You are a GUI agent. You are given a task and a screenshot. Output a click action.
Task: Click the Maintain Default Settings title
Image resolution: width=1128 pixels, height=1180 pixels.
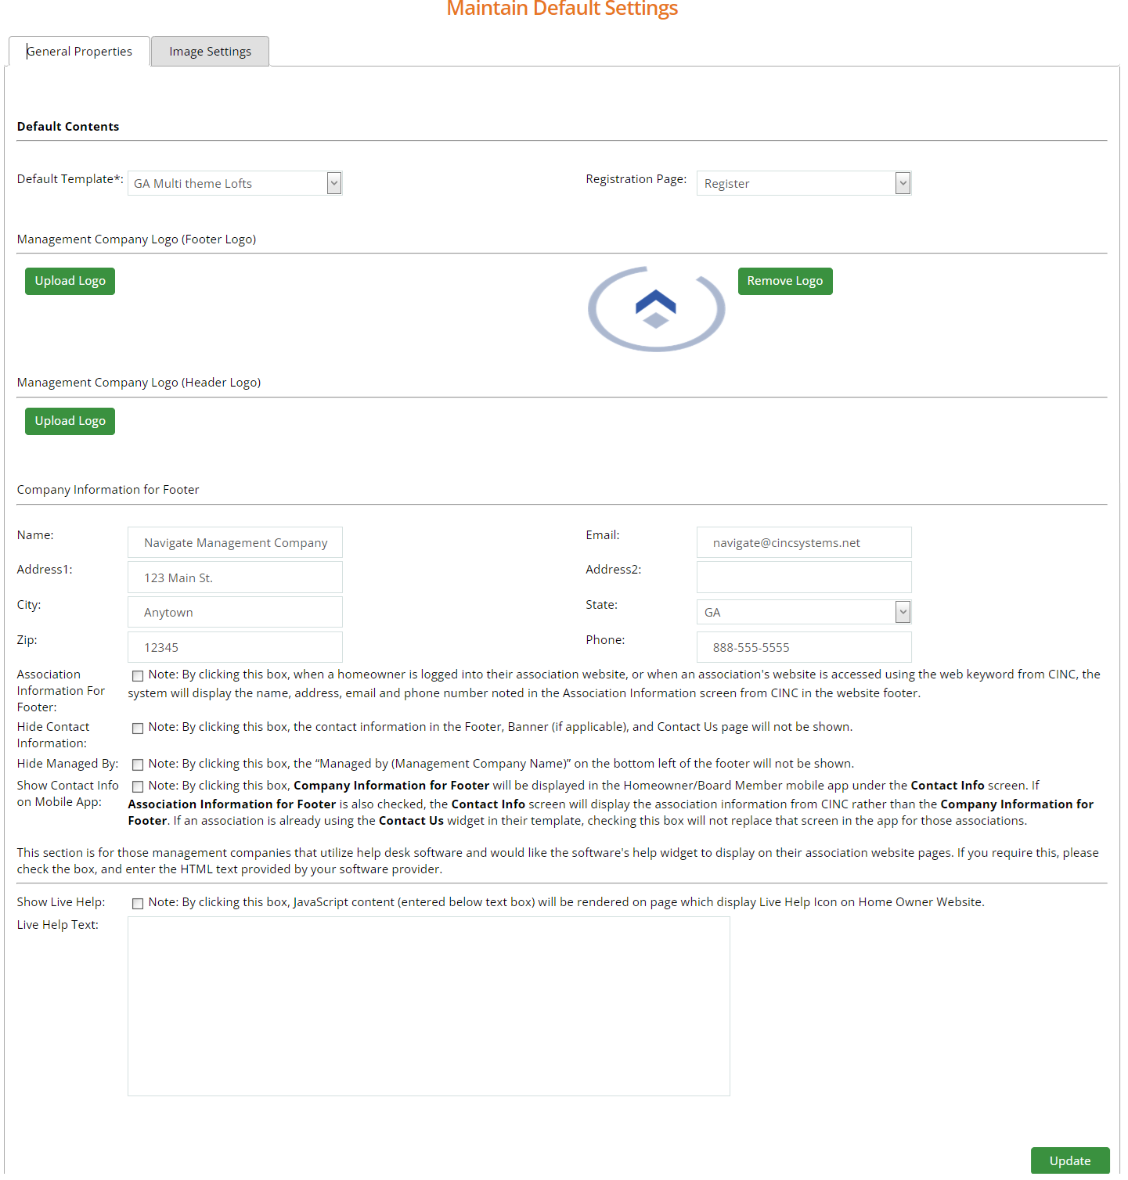coord(562,9)
